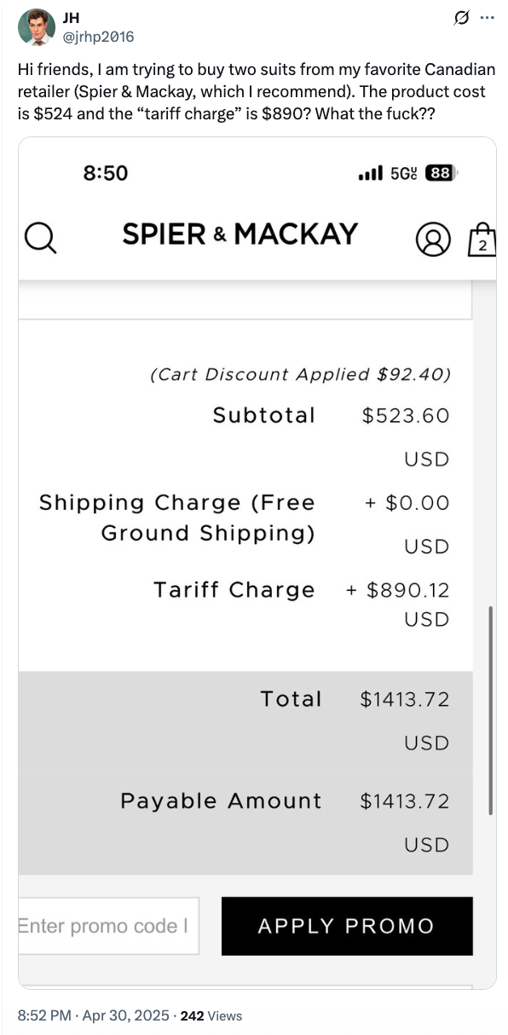
Task: Select the Payable Amount total
Action: coord(221,801)
